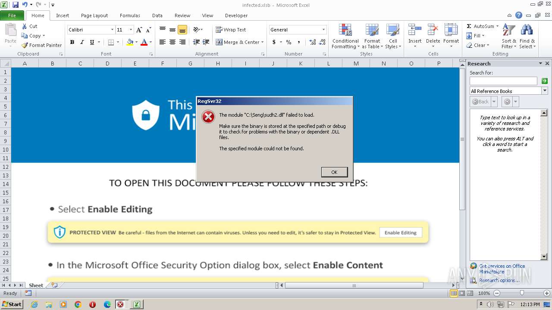Apply comma style
The image size is (552, 310).
click(299, 42)
